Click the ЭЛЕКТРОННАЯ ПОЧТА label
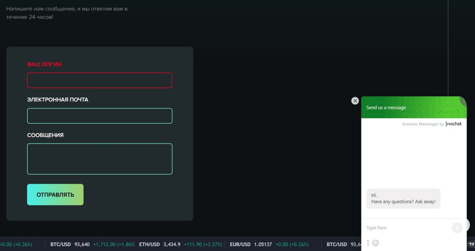Image resolution: width=475 pixels, height=251 pixels. [x=58, y=100]
